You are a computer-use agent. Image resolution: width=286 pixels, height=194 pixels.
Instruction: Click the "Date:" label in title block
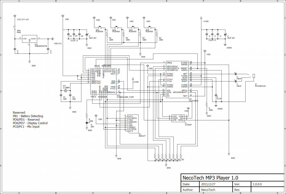(186, 184)
